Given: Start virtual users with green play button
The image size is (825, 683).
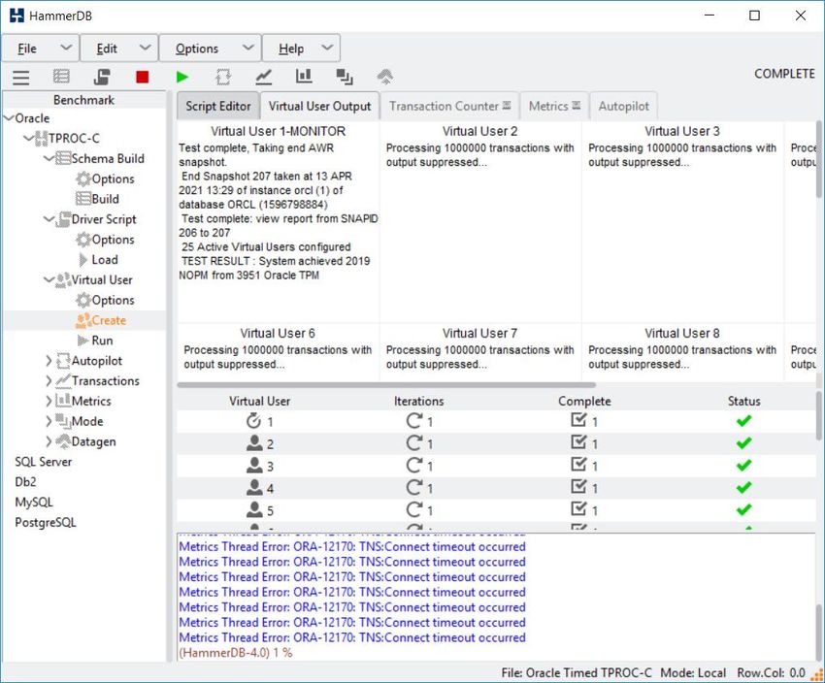Looking at the screenshot, I should tap(182, 78).
